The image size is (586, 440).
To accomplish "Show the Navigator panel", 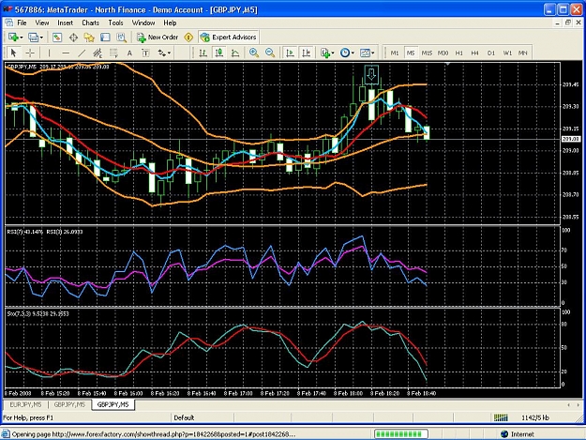I will 89,37.
